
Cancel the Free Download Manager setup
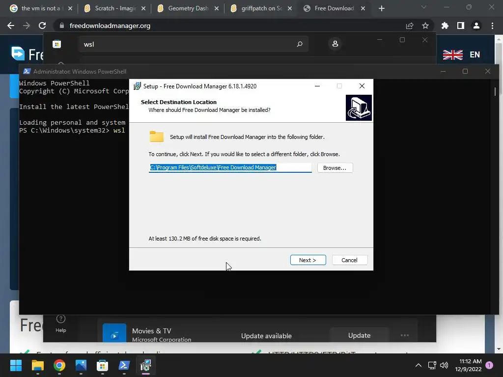click(x=349, y=260)
